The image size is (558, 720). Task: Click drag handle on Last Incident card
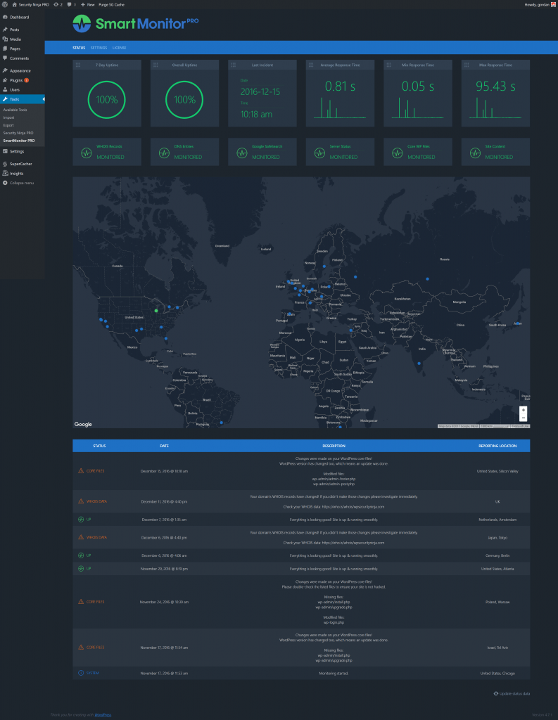234,65
